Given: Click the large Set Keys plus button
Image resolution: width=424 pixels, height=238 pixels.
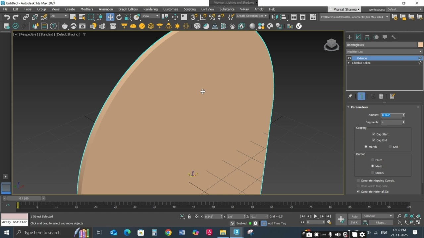Looking at the screenshot, I should coord(341,219).
